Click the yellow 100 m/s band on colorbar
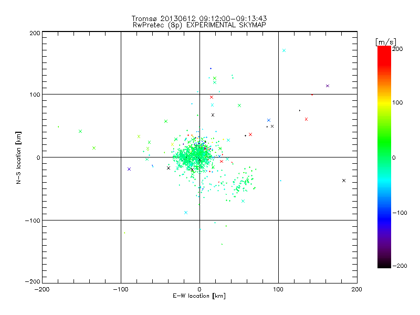420x315 pixels. (x=384, y=102)
